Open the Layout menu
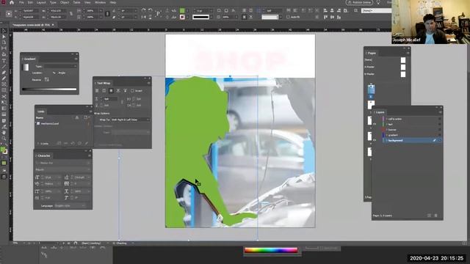This screenshot has height=264, width=470. point(41,2)
